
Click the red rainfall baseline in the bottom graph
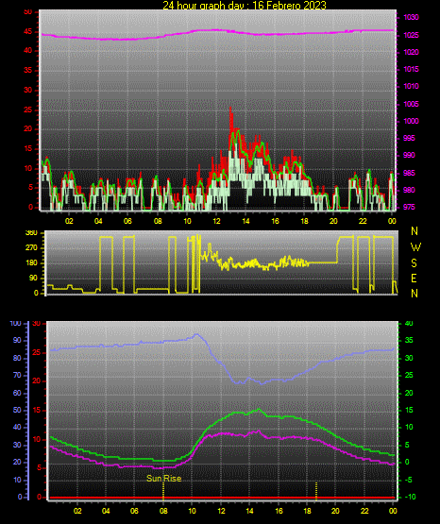222,498
